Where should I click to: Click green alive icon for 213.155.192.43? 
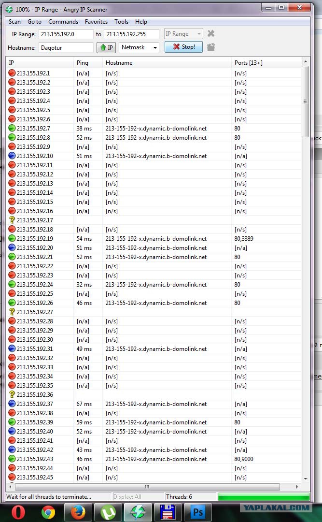click(x=12, y=459)
